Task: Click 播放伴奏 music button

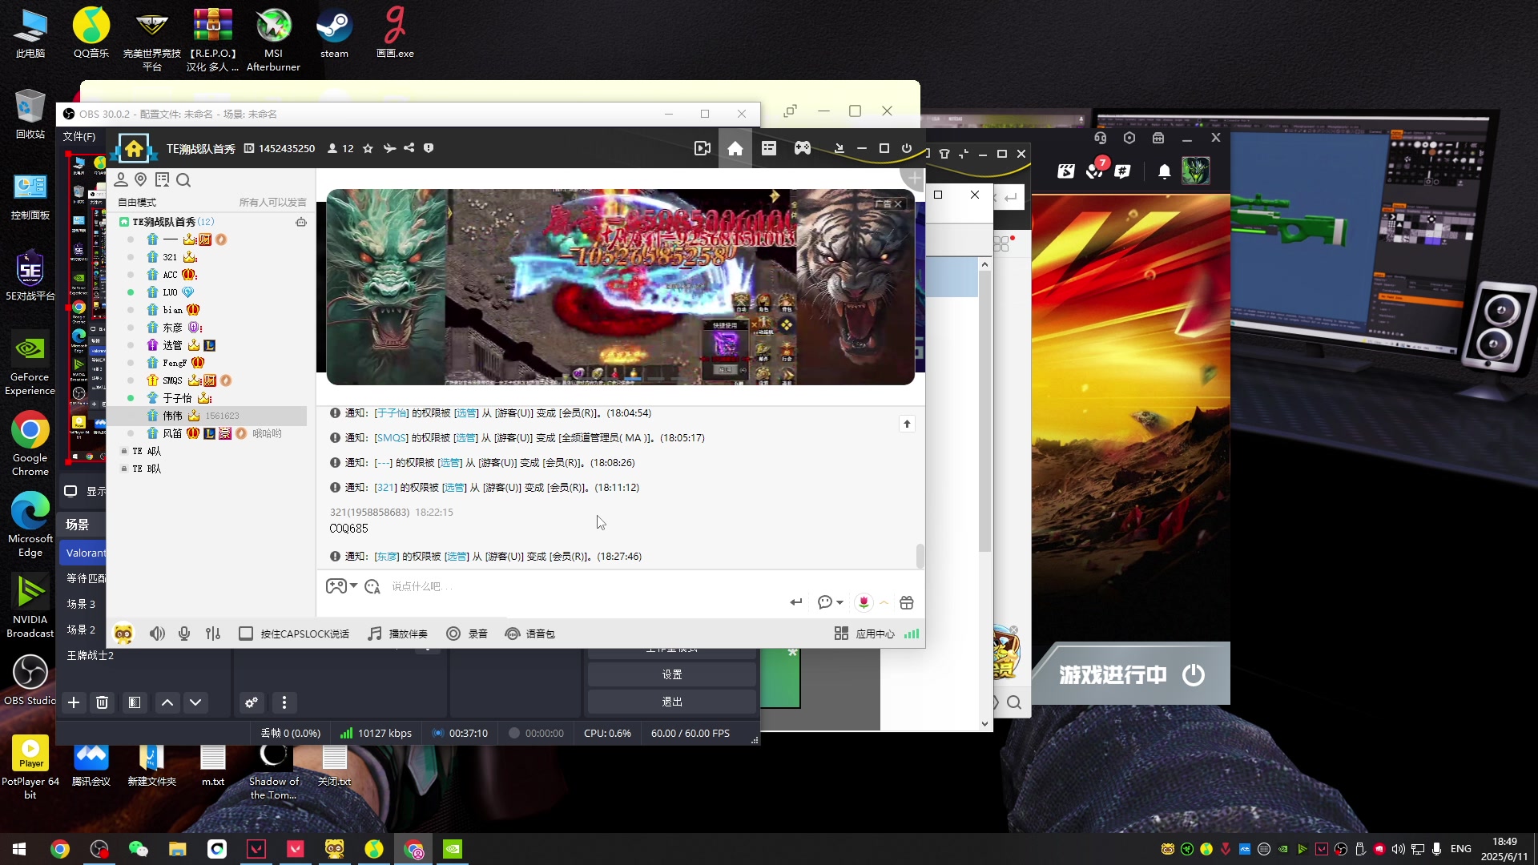Action: pyautogui.click(x=398, y=634)
